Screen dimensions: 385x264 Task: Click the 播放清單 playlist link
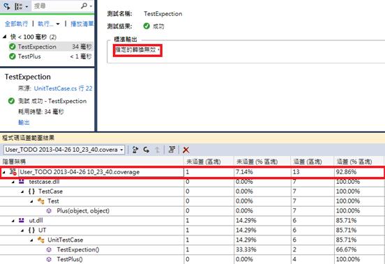pyautogui.click(x=82, y=24)
